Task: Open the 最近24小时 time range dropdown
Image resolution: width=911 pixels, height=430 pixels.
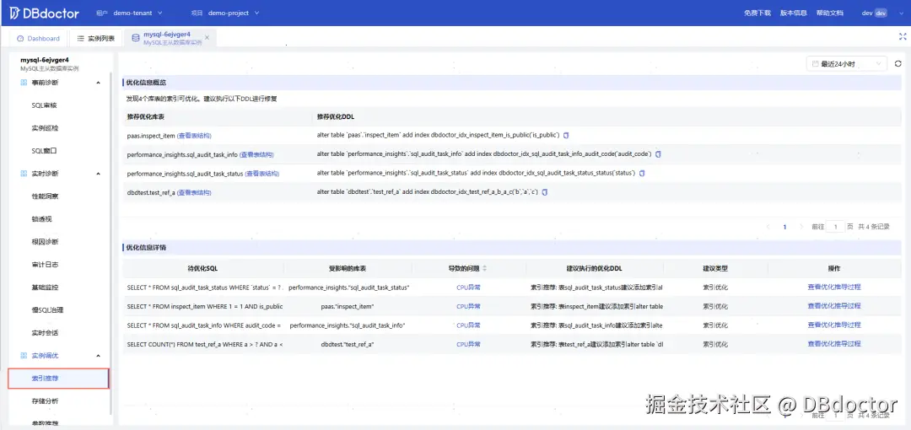Action: pyautogui.click(x=847, y=64)
